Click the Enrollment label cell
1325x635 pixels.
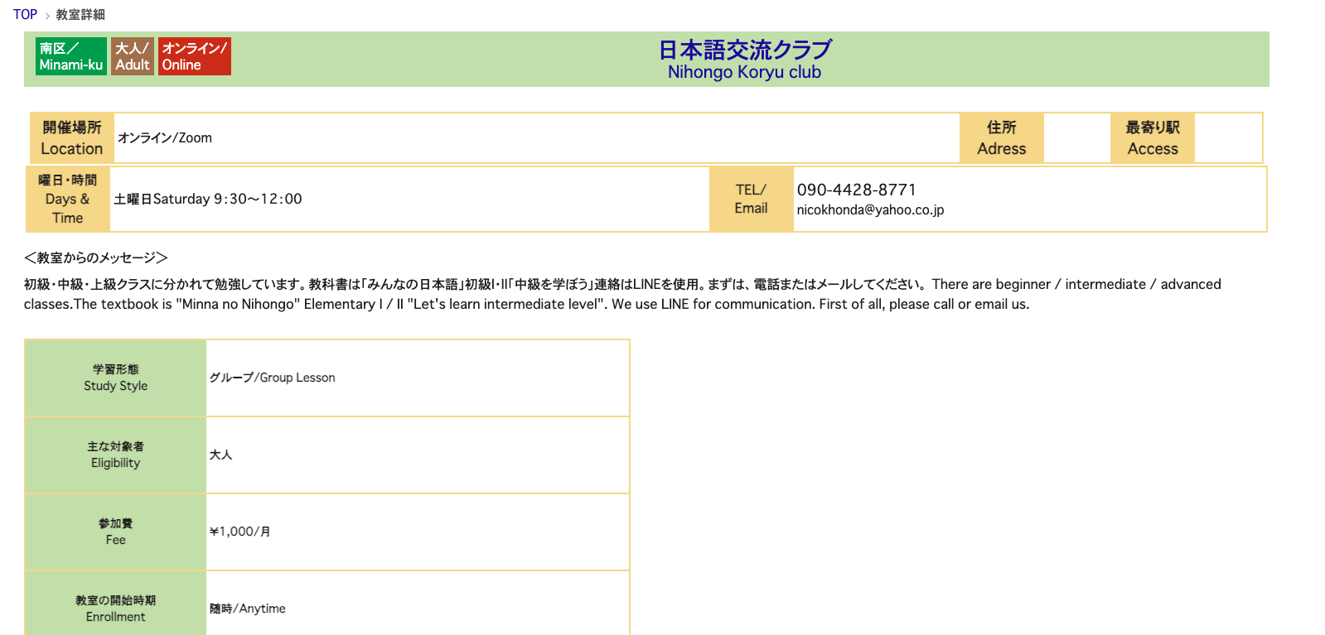116,604
